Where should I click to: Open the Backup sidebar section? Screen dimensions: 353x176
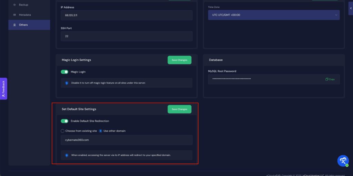(x=23, y=5)
